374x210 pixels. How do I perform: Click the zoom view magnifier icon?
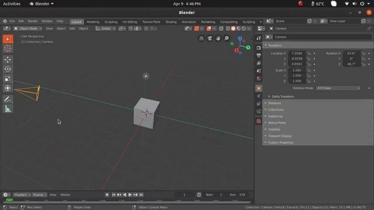click(226, 38)
